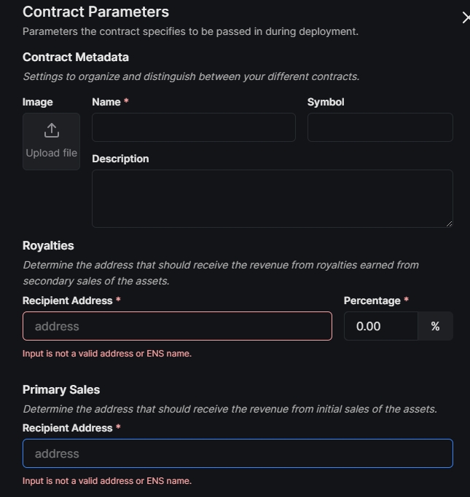Focus the contract Name input field
470x497 pixels.
(x=193, y=127)
